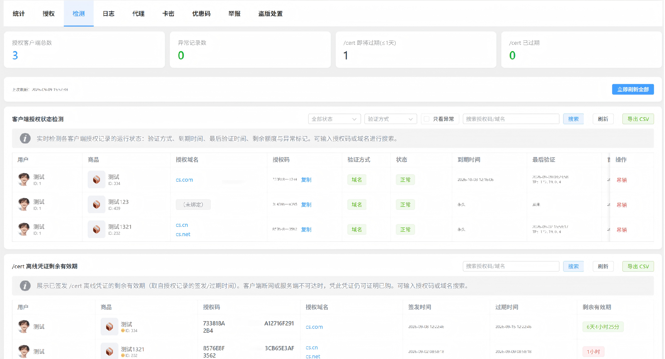The width and height of the screenshot is (665, 359).
Task: Click product icon for 测试123 ID: 409
Action: 97,204
